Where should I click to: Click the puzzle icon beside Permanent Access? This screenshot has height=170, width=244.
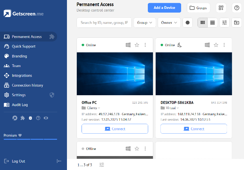[x=52, y=37]
